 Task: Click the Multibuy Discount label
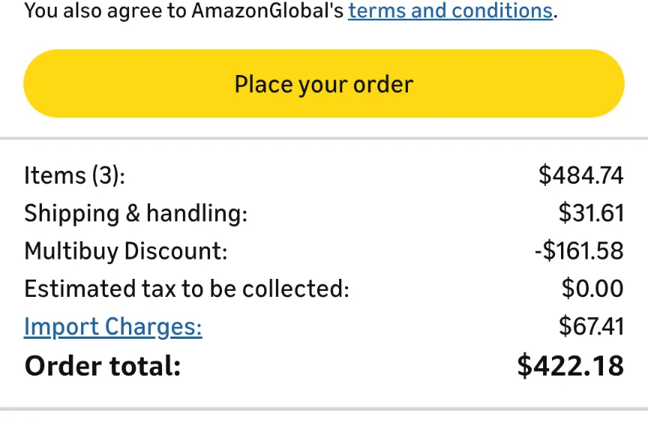(x=125, y=251)
